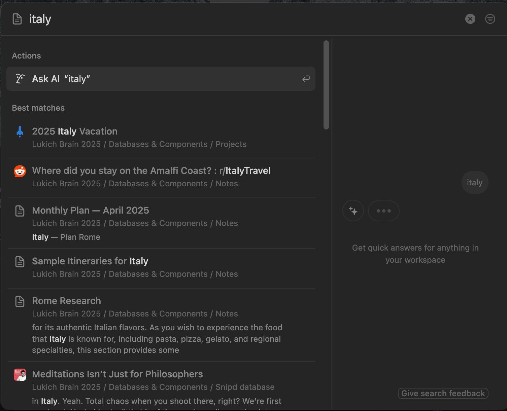The image size is (507, 411).
Task: Click the page icon beside the search field
Action: tap(17, 19)
